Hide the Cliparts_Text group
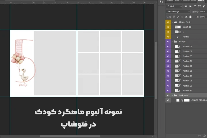The image size is (207, 138). (x=168, y=22)
